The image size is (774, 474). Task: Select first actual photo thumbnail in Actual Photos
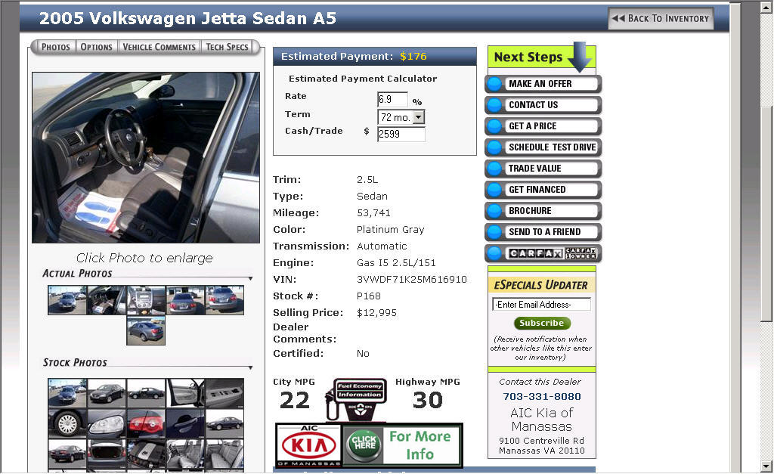point(67,299)
